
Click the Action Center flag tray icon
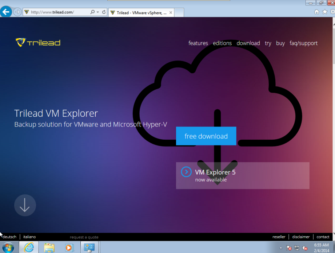click(x=289, y=248)
